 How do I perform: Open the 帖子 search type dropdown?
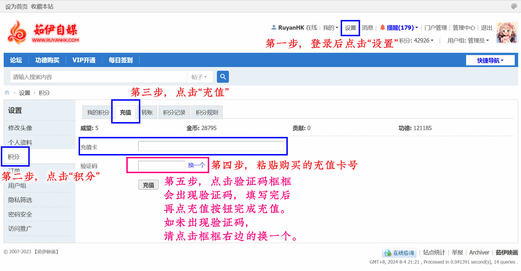coord(199,77)
